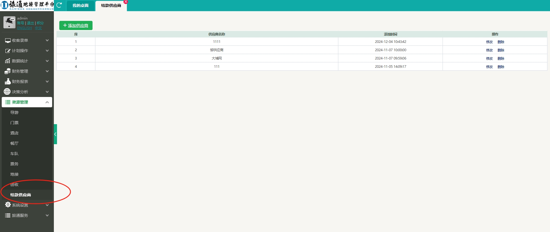The height and width of the screenshot is (232, 550).
Task: Click the 账号 link under admin
Action: (21, 23)
